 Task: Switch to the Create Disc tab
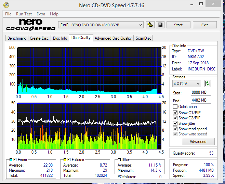click(39, 38)
